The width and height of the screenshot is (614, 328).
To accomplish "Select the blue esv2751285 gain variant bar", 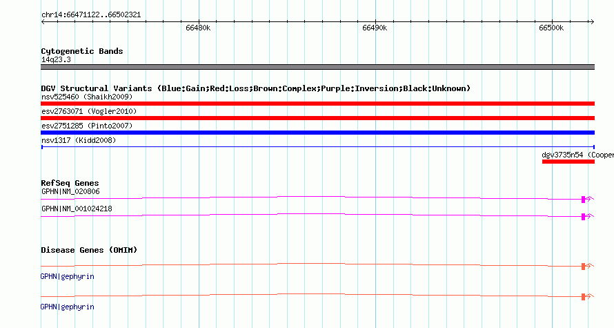I will (x=317, y=133).
